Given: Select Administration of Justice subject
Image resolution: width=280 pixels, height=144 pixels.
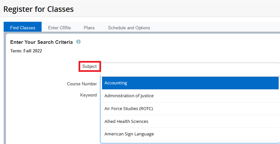Looking at the screenshot, I should tap(190, 96).
